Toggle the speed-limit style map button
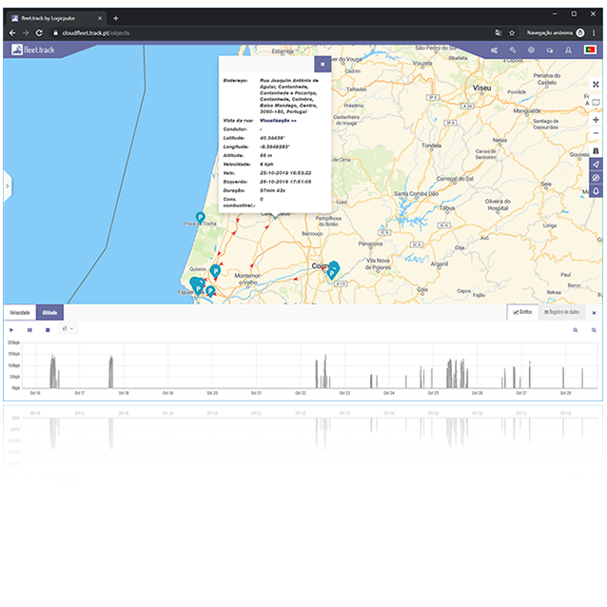 tap(596, 178)
